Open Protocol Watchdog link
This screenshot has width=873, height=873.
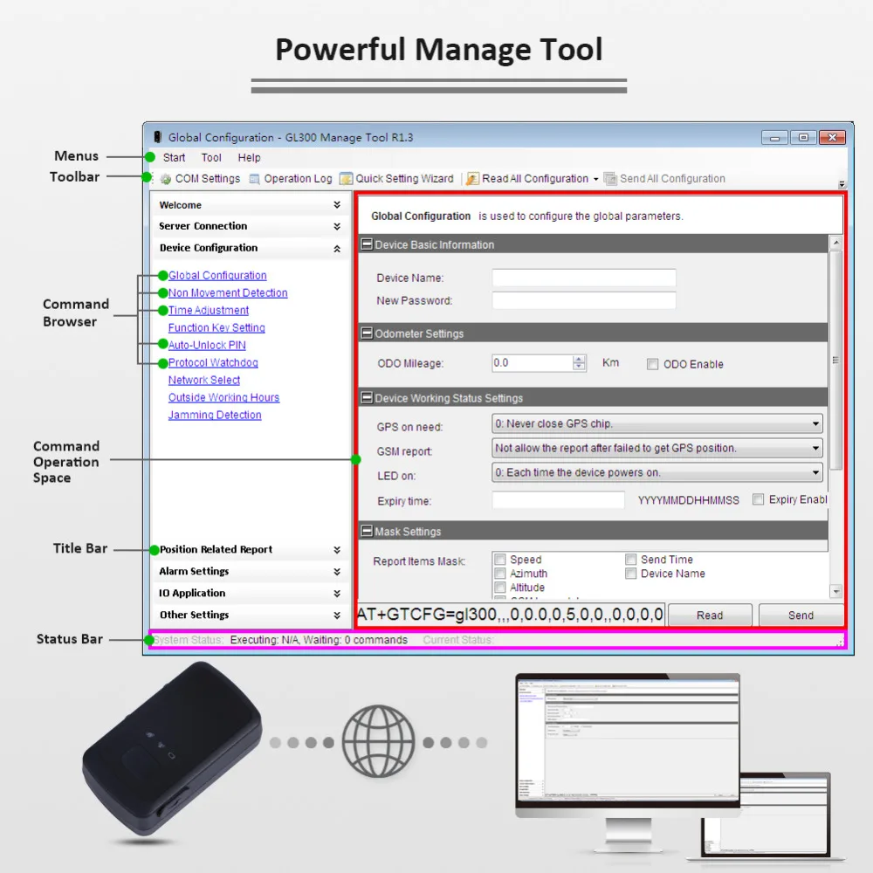click(213, 362)
